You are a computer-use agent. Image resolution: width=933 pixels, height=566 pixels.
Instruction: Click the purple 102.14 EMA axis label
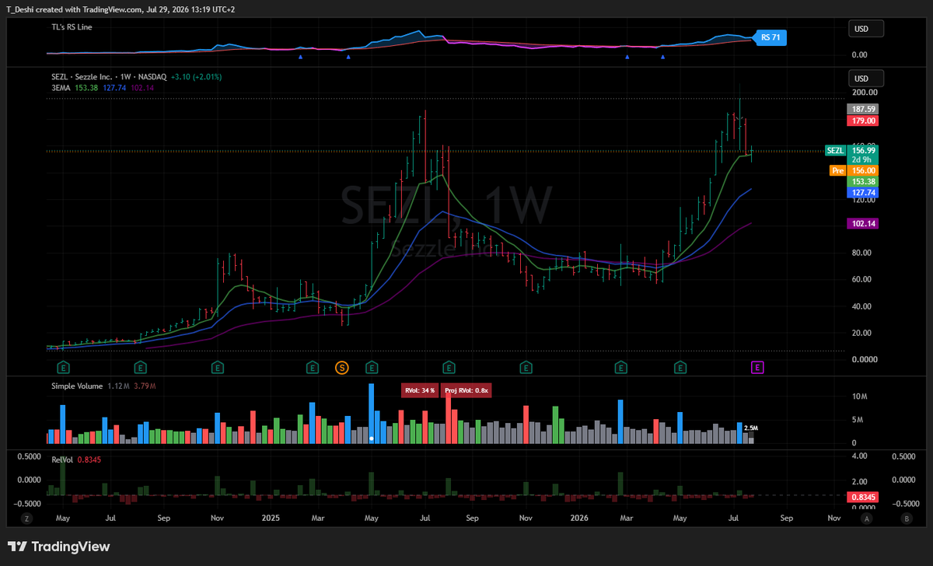coord(865,223)
